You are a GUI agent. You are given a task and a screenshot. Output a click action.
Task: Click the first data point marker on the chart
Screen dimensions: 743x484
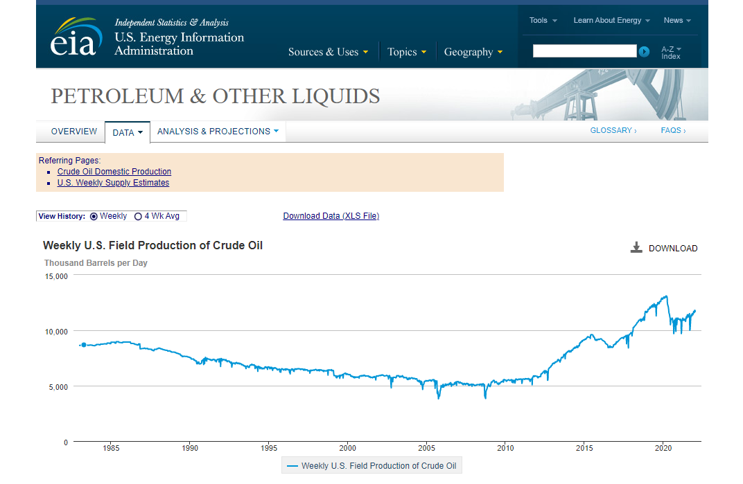coord(84,345)
